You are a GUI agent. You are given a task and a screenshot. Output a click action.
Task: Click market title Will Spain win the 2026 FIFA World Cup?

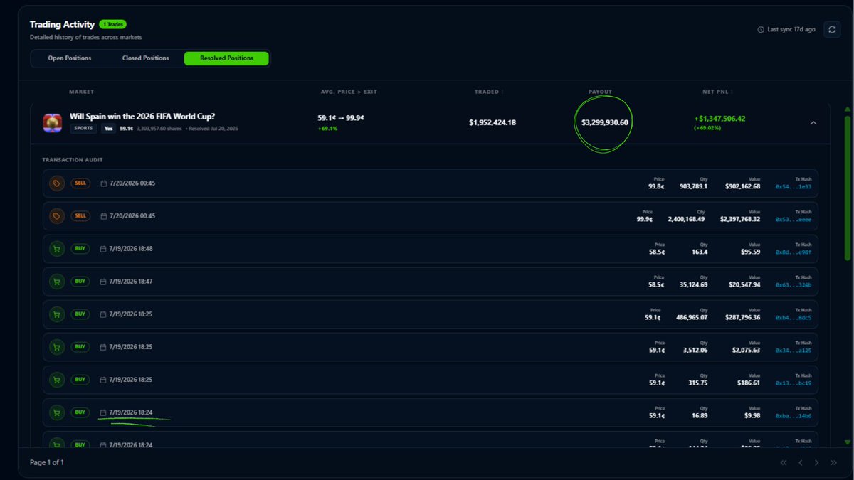[x=142, y=116]
